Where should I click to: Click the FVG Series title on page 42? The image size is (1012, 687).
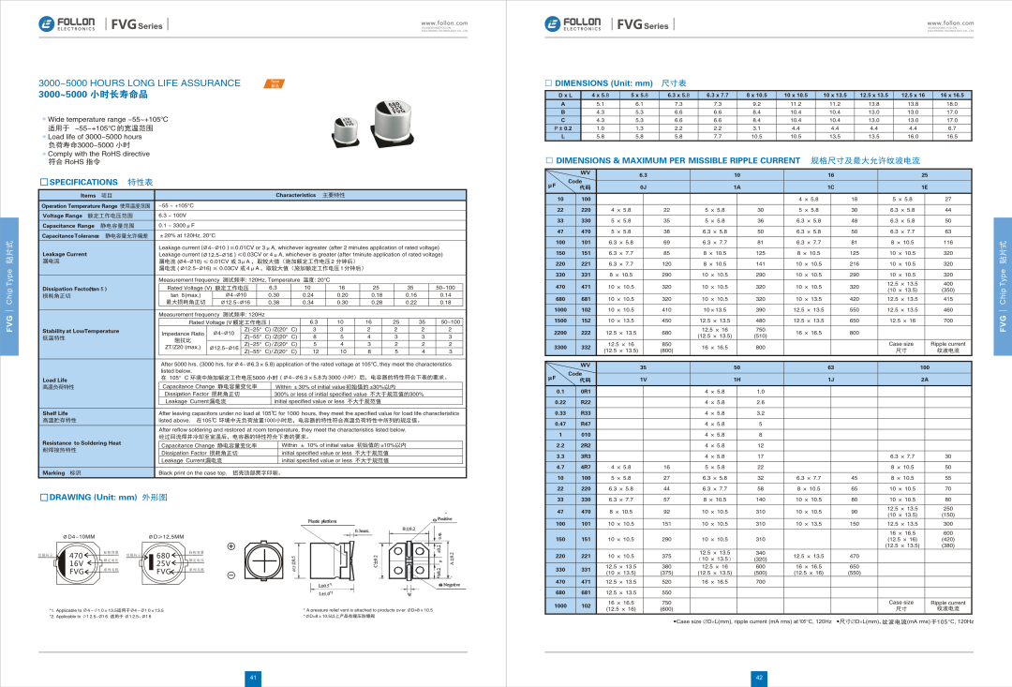coord(643,24)
